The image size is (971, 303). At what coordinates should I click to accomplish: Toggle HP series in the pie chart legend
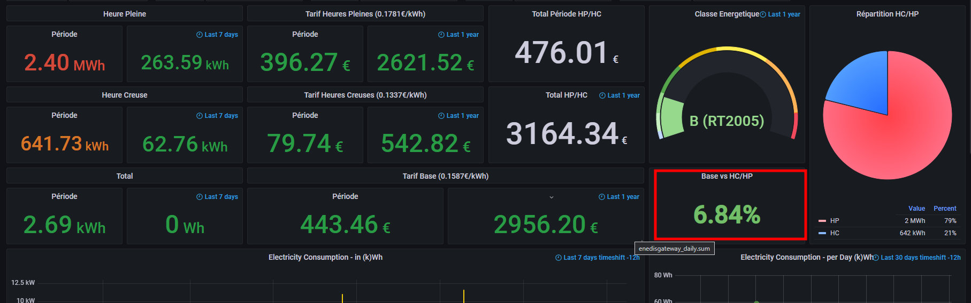point(835,221)
